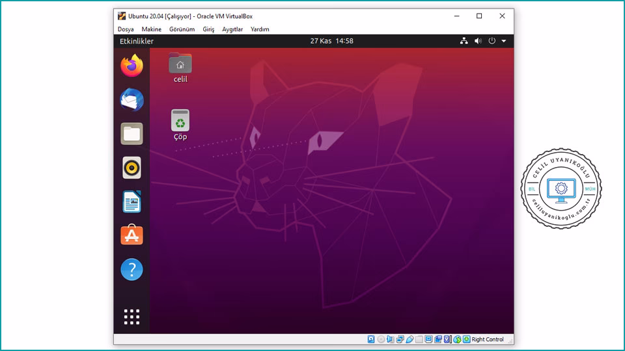Close the Ubuntu 20.04 VirtualBox window

502,16
